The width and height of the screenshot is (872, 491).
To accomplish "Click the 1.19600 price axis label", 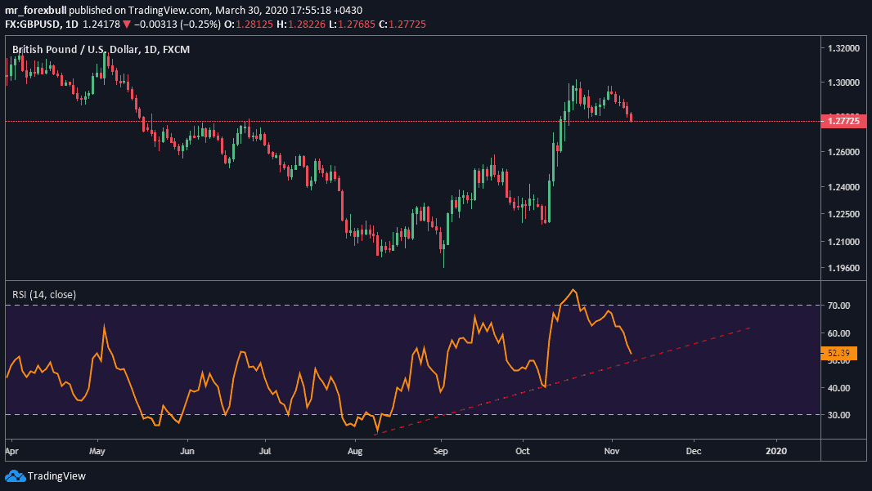I will [843, 268].
